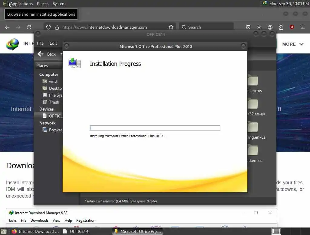The image size is (310, 235).
Task: Switch to Microsoft Office Pro taskbar item
Action: coord(138,231)
